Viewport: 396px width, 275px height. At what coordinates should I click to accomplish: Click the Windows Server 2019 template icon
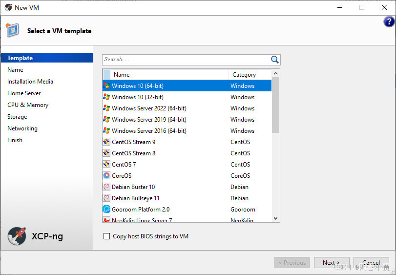click(x=106, y=120)
